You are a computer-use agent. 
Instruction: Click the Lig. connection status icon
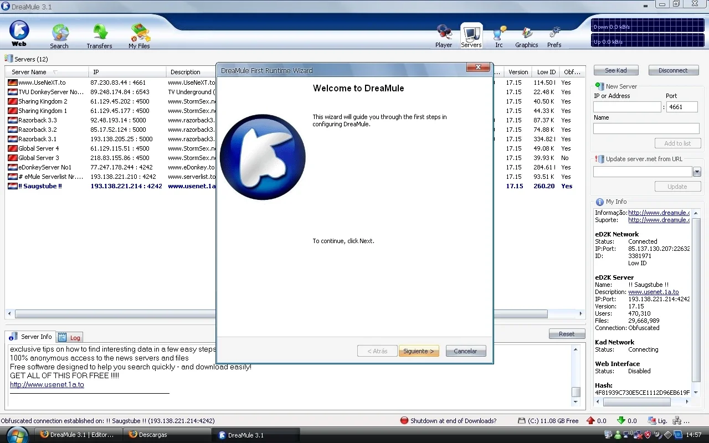652,420
